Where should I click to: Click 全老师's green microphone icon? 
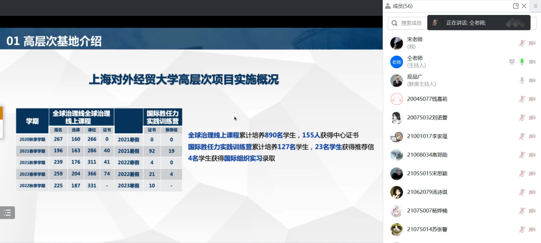click(521, 62)
